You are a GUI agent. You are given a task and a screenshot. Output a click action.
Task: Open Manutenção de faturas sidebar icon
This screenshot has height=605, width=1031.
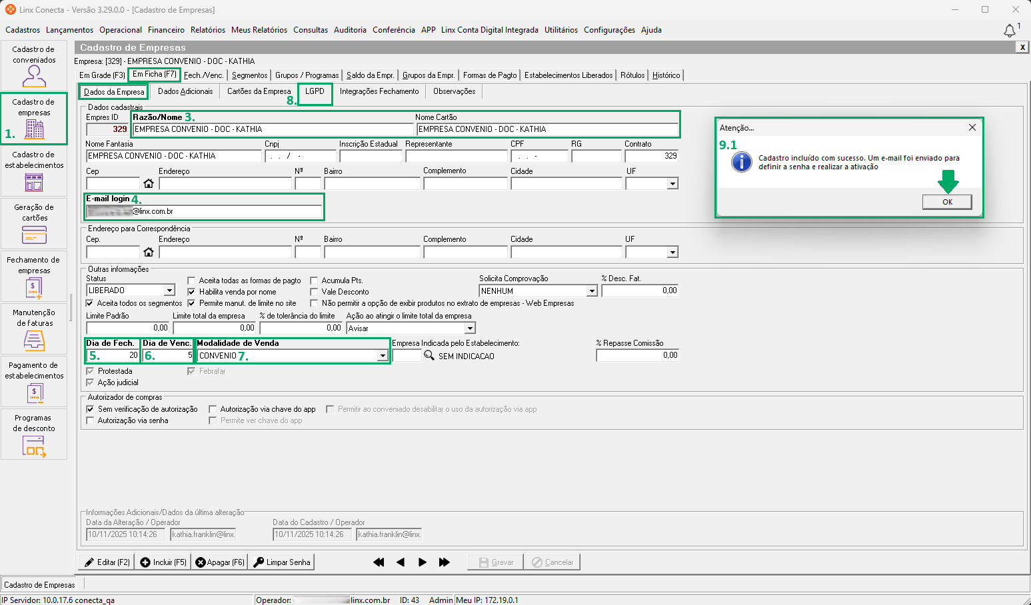point(34,329)
